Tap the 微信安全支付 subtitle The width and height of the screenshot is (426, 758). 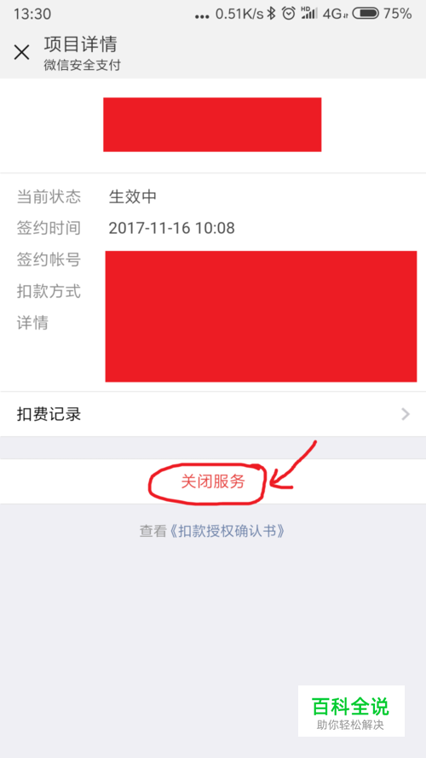82,65
